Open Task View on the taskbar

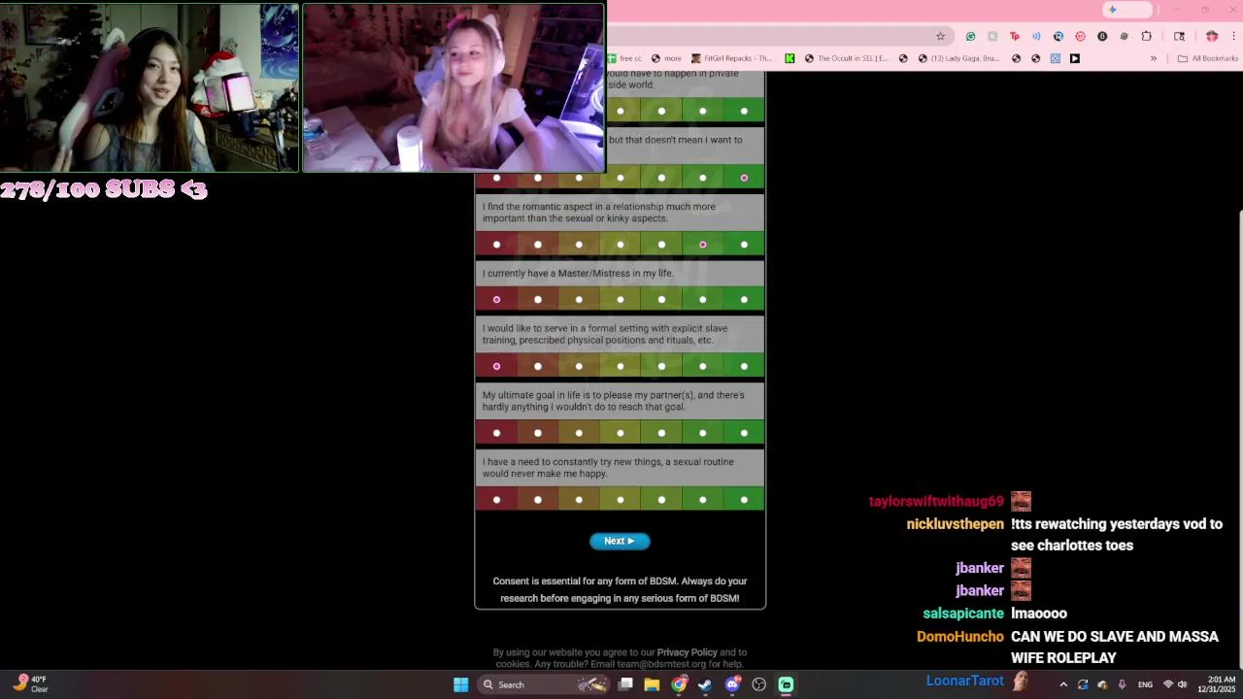[x=626, y=684]
